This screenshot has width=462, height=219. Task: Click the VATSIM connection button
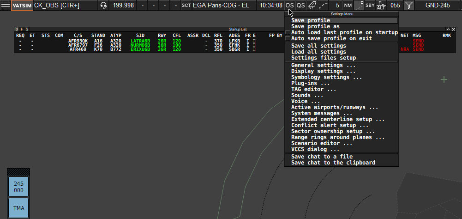(x=22, y=5)
